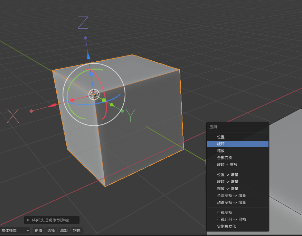Click the 将所选项吸附到游标 button
This screenshot has width=302, height=236.
tap(52, 220)
